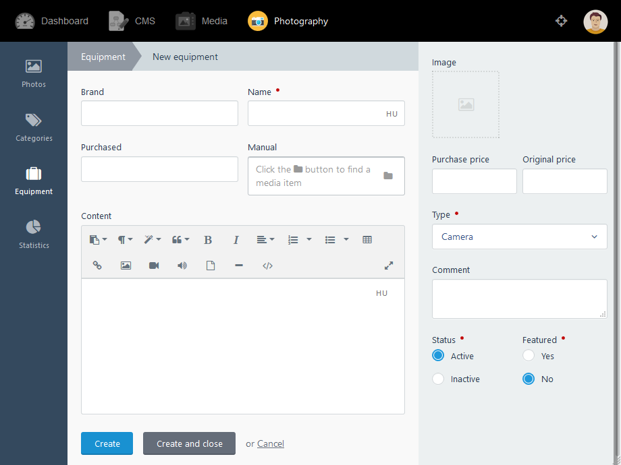Open the user avatar menu
Image resolution: width=621 pixels, height=465 pixels.
pyautogui.click(x=595, y=22)
